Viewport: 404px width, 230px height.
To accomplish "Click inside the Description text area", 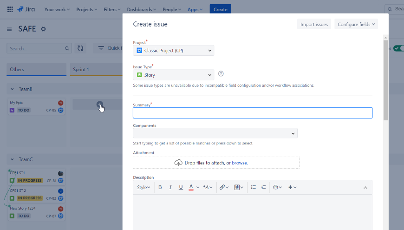I will pos(253,212).
